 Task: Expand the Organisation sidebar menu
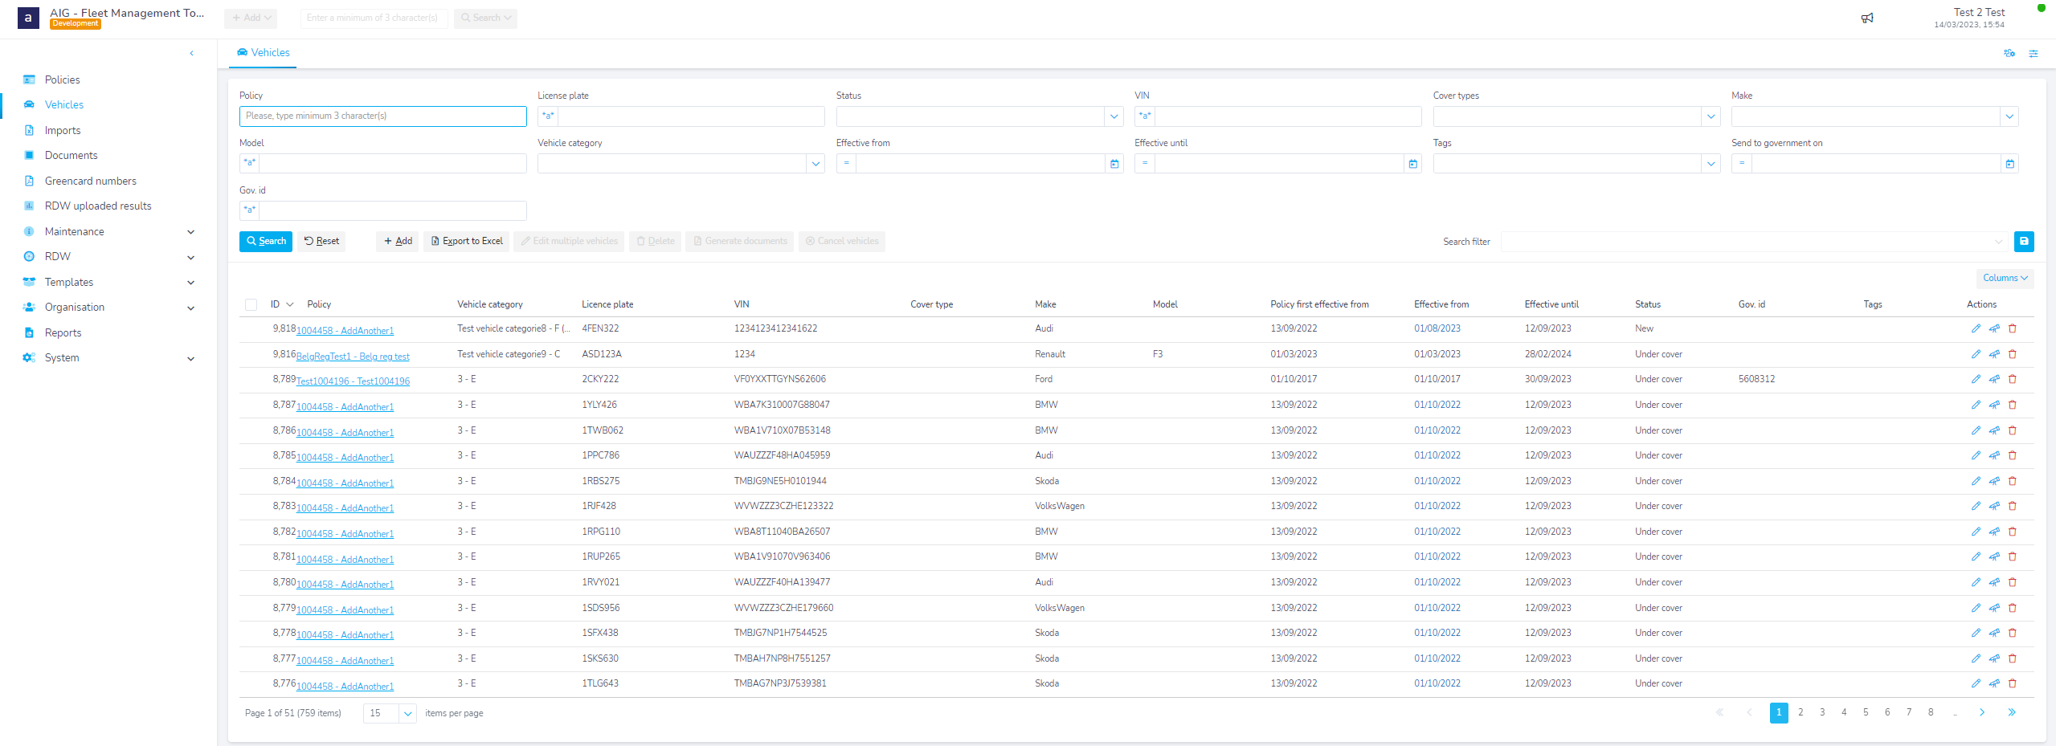(191, 308)
